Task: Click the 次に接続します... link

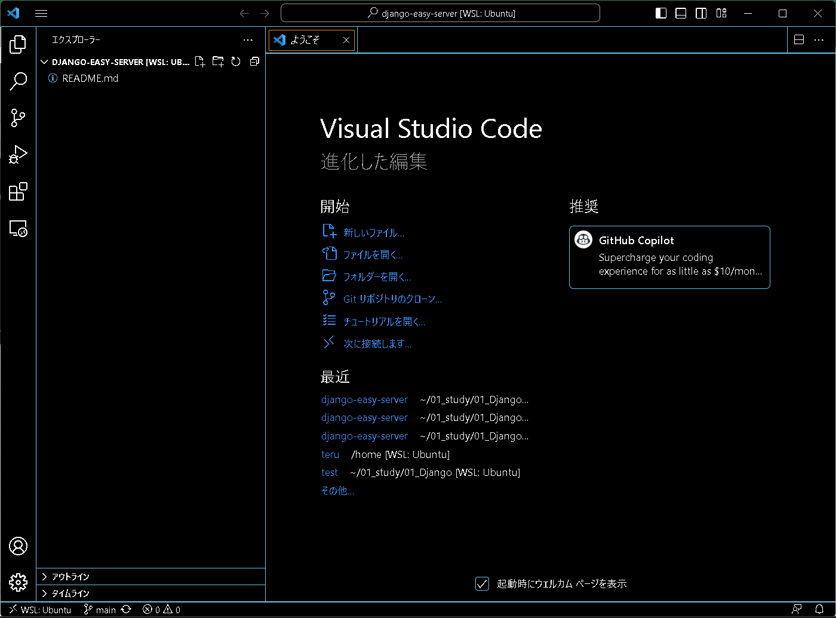Action: [x=377, y=344]
